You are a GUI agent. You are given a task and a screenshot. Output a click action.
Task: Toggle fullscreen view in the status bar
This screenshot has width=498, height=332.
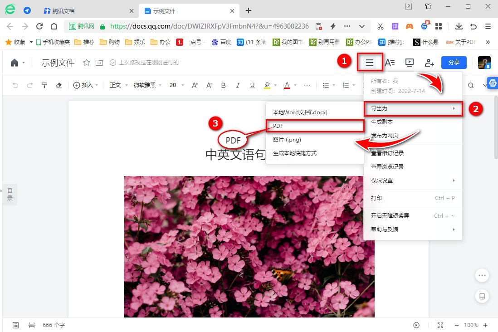click(x=440, y=325)
